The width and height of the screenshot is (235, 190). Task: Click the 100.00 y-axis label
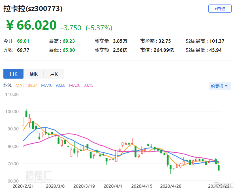[12, 112]
